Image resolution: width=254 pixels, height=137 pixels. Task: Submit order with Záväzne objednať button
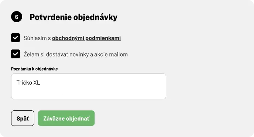tap(66, 118)
